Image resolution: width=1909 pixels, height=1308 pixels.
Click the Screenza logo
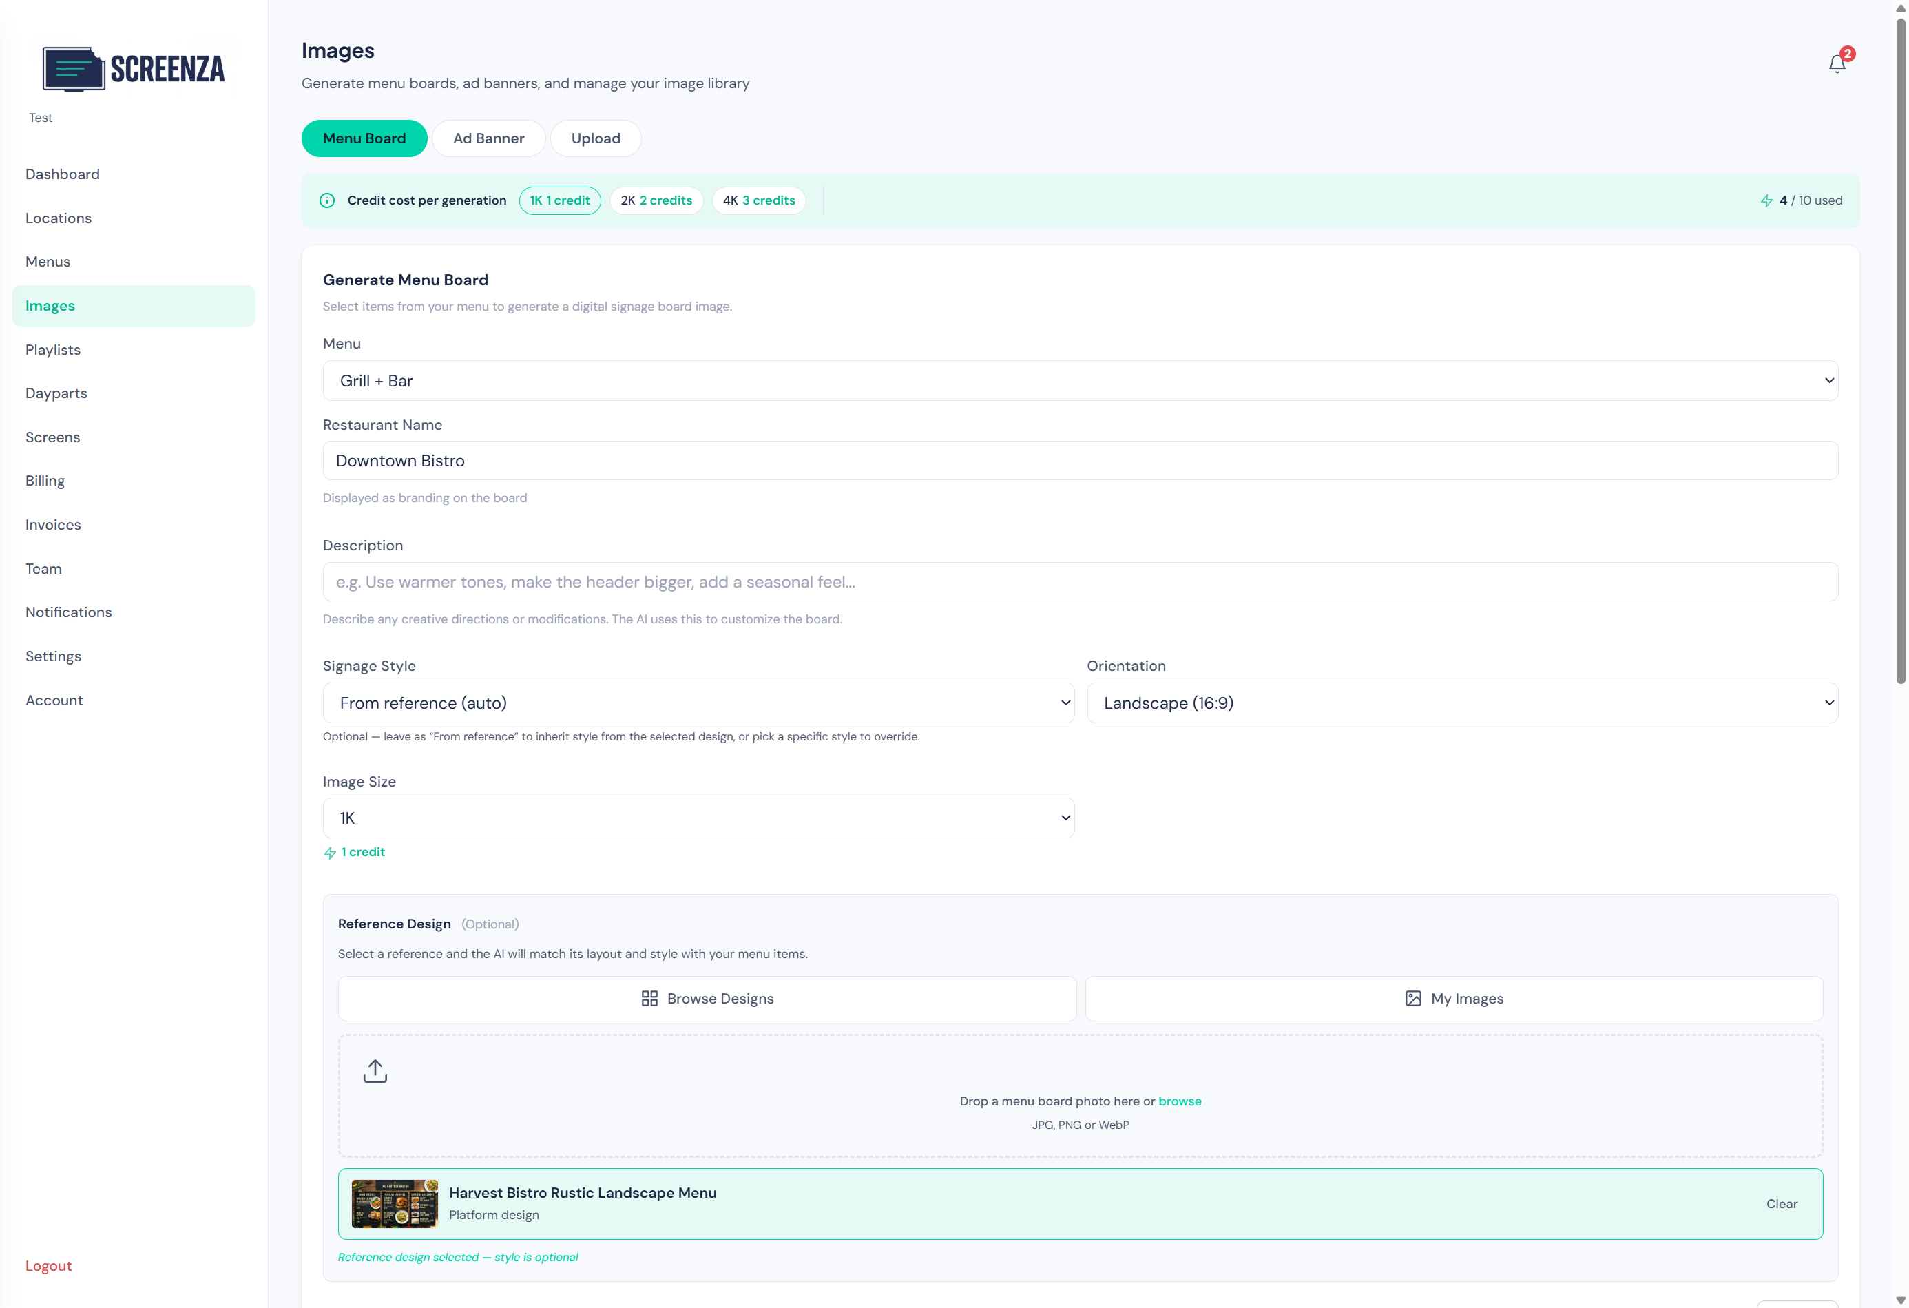[x=134, y=68]
